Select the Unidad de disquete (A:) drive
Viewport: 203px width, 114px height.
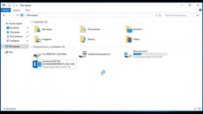tap(95, 54)
